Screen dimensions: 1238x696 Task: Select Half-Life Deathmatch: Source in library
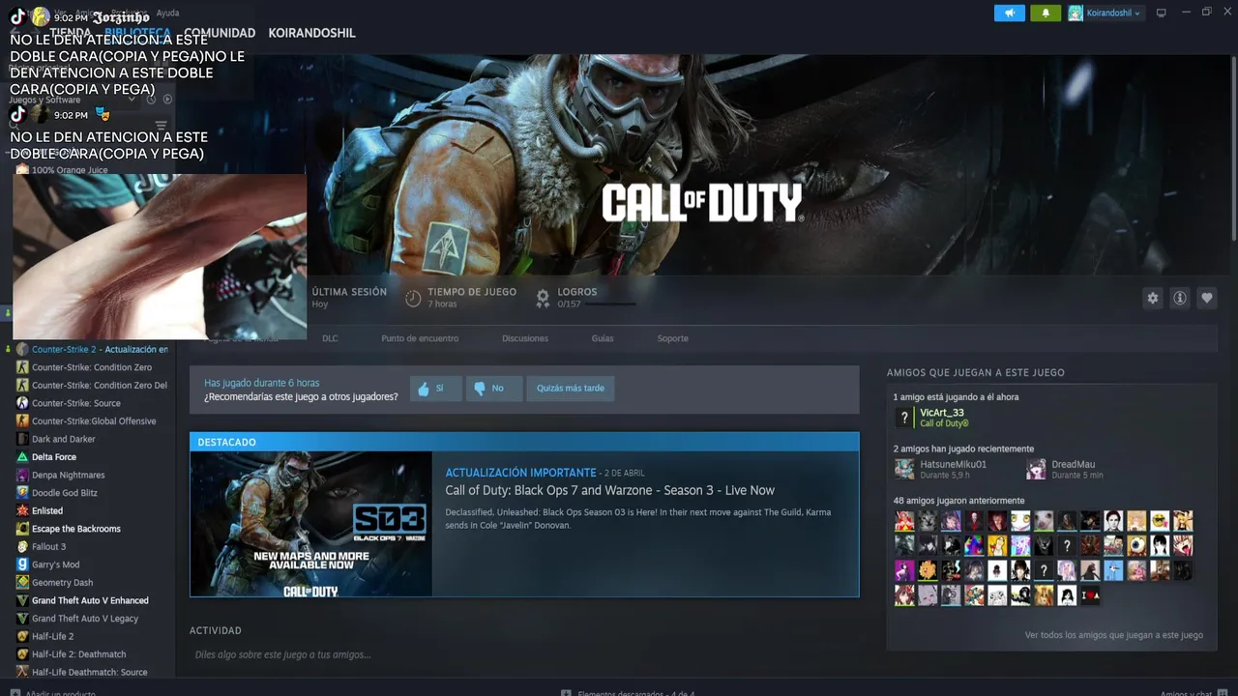coord(90,673)
